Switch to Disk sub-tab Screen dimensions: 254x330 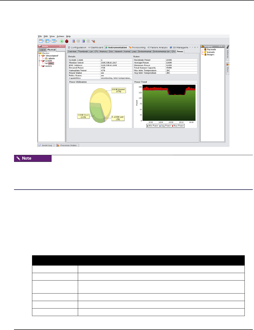tap(111, 51)
